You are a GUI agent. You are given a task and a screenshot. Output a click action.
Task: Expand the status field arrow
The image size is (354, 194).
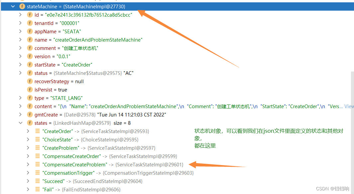[20, 73]
